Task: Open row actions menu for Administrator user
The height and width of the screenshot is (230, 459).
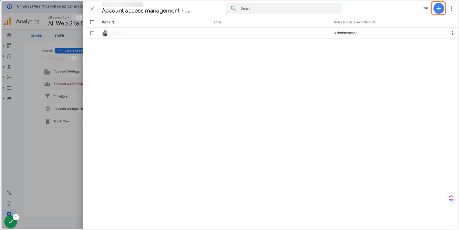Action: click(452, 33)
